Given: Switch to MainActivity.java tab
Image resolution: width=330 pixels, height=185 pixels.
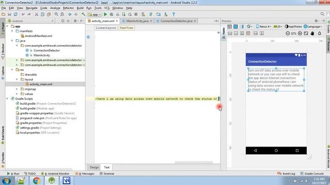Looking at the screenshot, I should tap(137, 21).
